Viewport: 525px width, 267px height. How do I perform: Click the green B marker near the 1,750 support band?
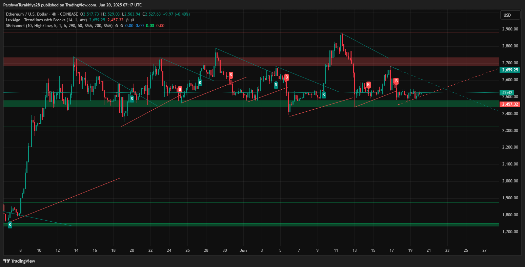point(10,224)
